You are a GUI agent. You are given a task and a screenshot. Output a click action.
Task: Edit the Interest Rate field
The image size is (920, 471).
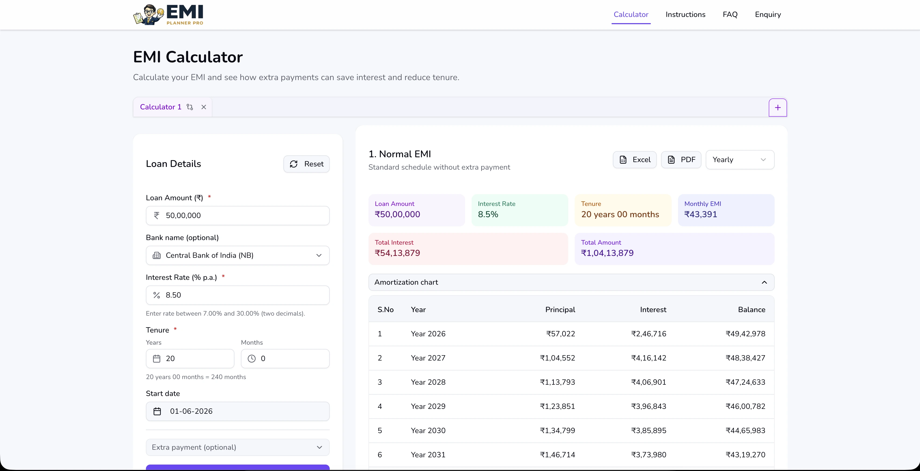(237, 295)
